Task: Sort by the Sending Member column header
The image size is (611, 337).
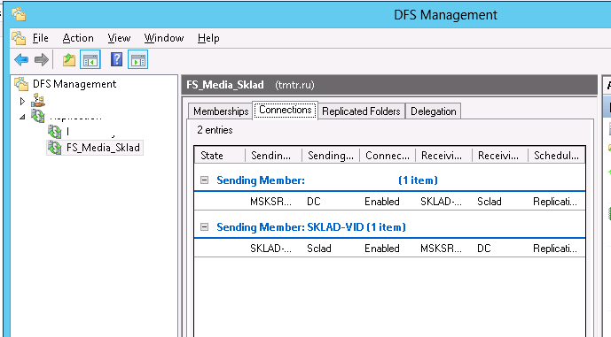Action: pyautogui.click(x=273, y=156)
